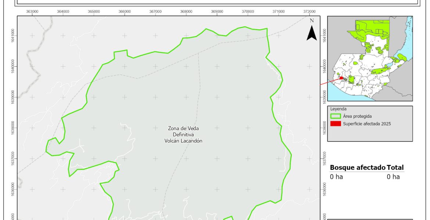Viewport: 430px width, 220px height.
Task: Click the N letter above north arrow
Action: coord(312,21)
